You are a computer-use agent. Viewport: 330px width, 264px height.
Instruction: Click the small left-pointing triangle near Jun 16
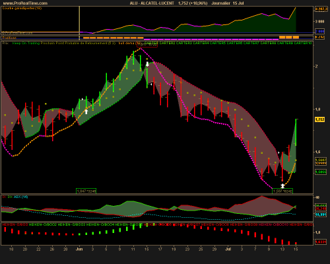click(151, 84)
